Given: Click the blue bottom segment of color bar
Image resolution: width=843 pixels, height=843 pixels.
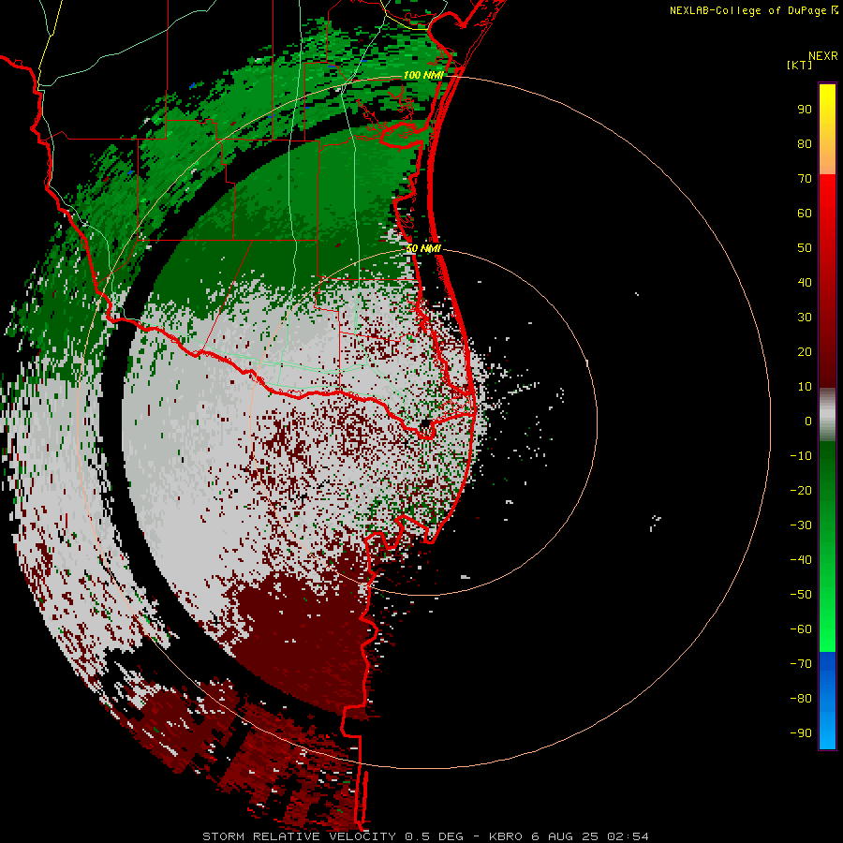Looking at the screenshot, I should pos(827,701).
